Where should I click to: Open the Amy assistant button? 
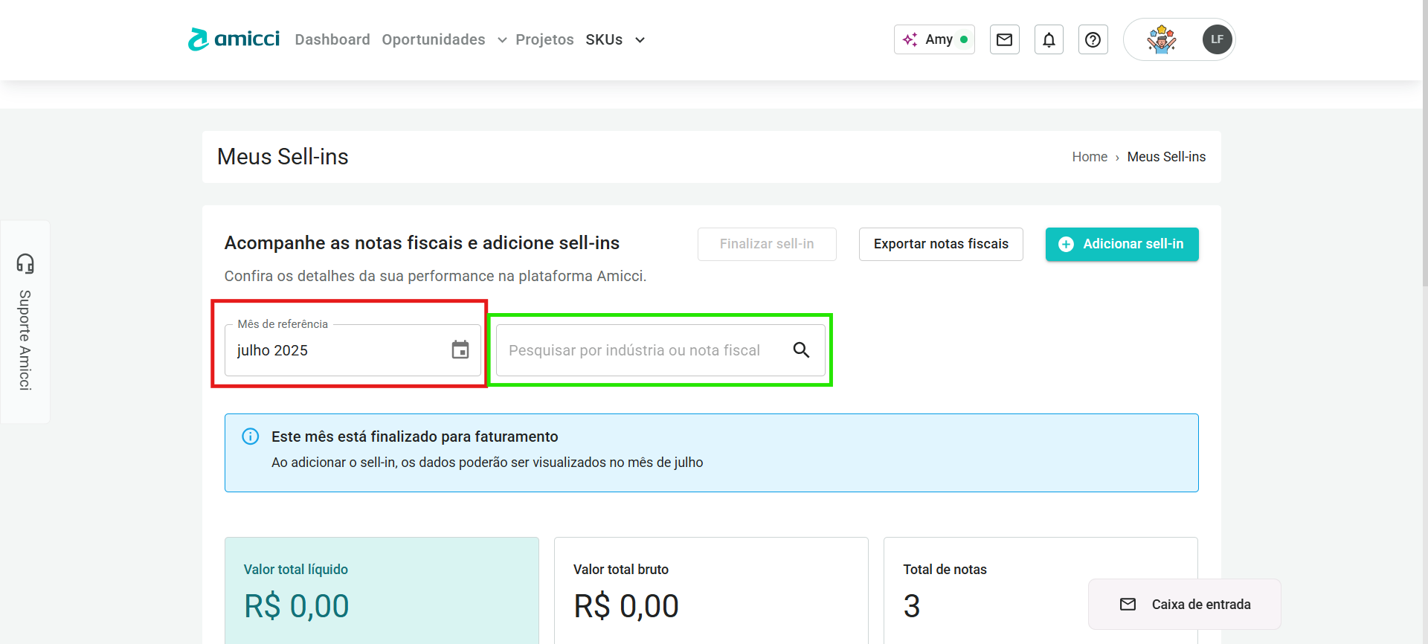click(934, 39)
